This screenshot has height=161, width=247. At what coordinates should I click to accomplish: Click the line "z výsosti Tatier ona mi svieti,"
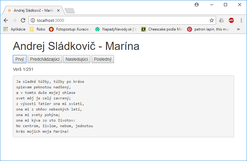click(50, 104)
